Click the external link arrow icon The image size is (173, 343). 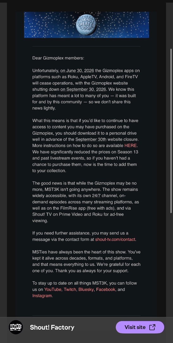(152, 327)
